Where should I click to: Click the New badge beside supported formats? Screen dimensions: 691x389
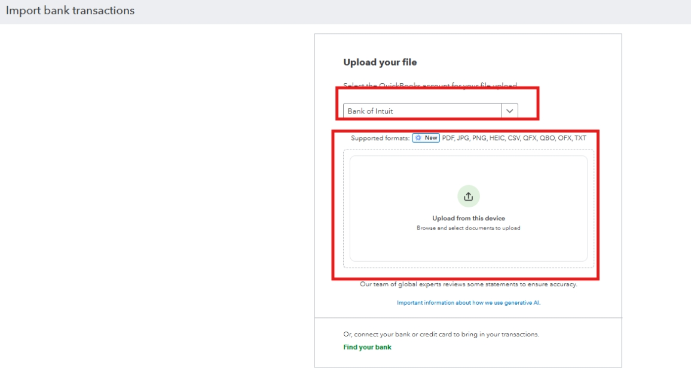(426, 138)
